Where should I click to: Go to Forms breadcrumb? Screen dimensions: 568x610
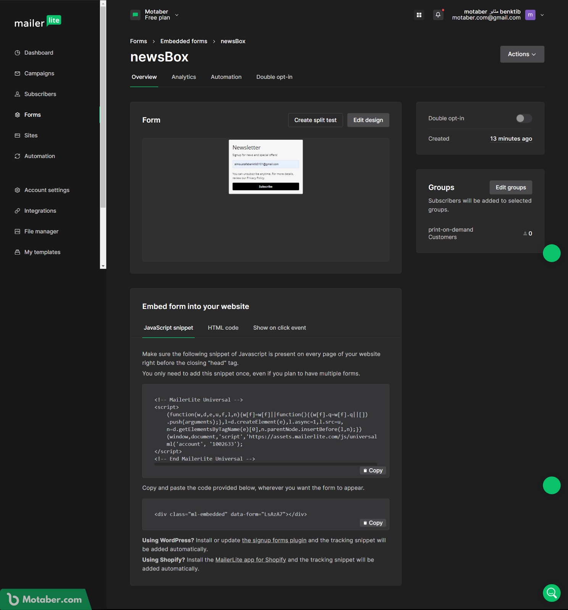coord(139,41)
